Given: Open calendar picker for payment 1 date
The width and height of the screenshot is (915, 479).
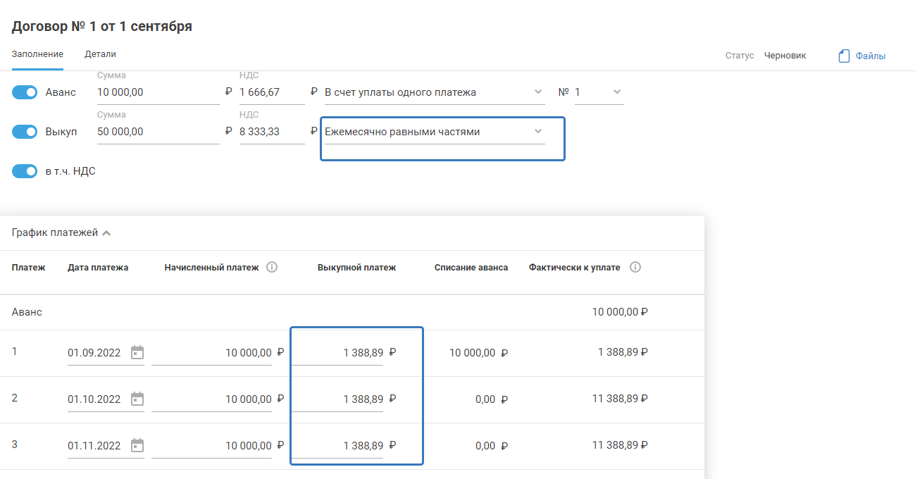Looking at the screenshot, I should click(137, 353).
